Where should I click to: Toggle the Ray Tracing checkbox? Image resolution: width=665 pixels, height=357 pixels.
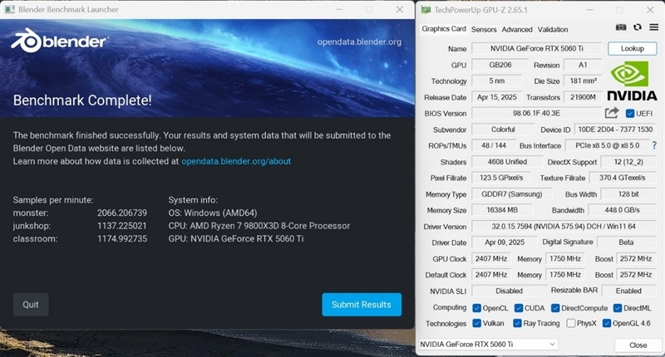(x=517, y=323)
